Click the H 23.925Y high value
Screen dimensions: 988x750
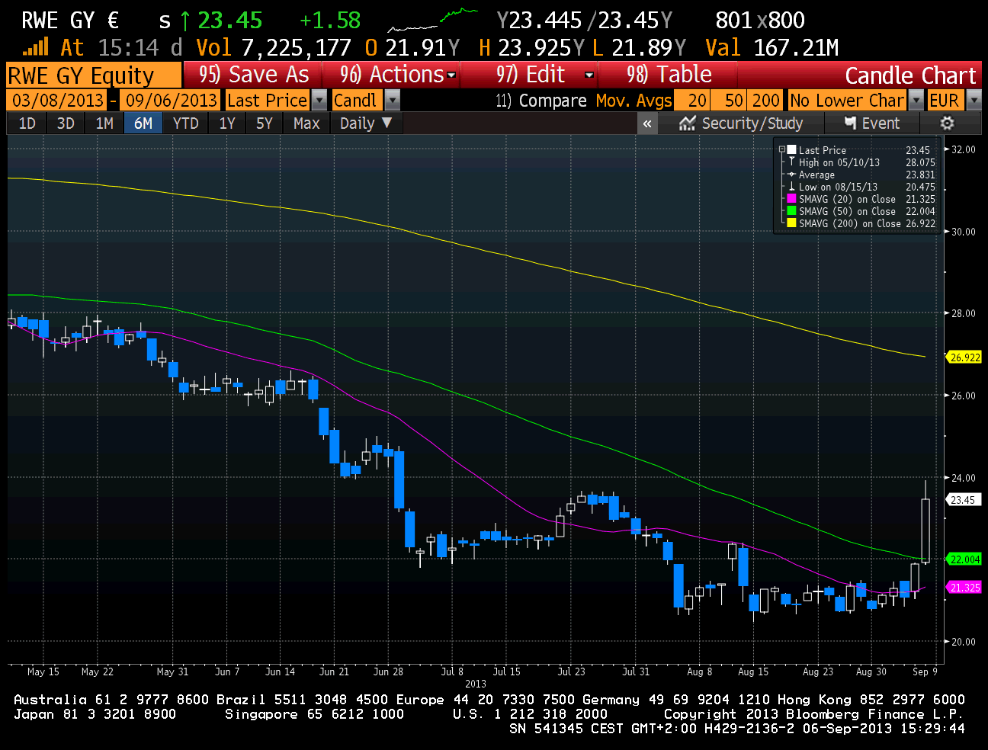(x=531, y=48)
